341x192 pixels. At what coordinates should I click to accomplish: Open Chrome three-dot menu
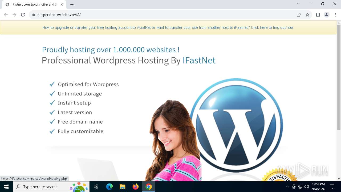tap(335, 15)
